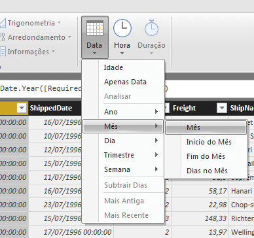Open the dropdown arrow under Hora
The image size is (254, 238).
coord(122,53)
